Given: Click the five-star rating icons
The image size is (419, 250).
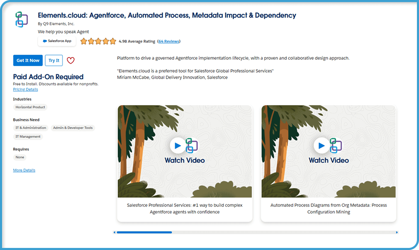Looking at the screenshot, I should [98, 41].
